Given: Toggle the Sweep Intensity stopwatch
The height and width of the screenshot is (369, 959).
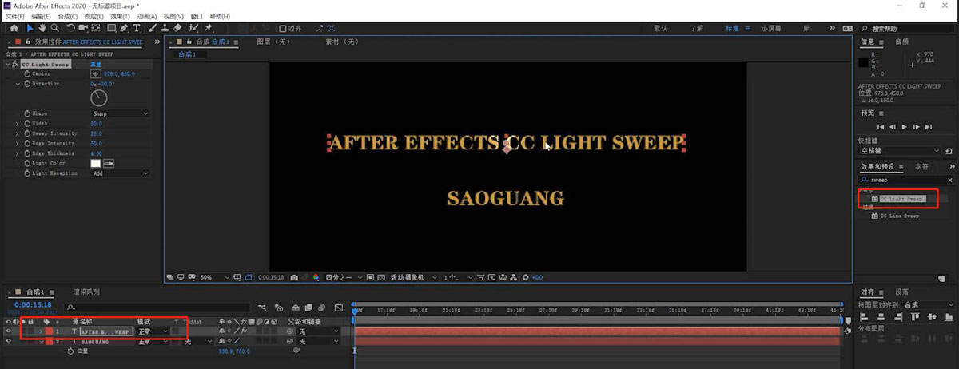Looking at the screenshot, I should point(26,133).
